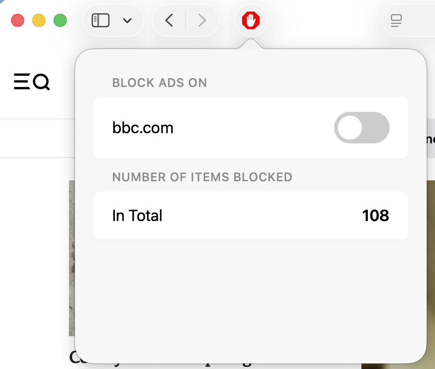Select the stop-hand icon in the toolbar

pyautogui.click(x=250, y=20)
